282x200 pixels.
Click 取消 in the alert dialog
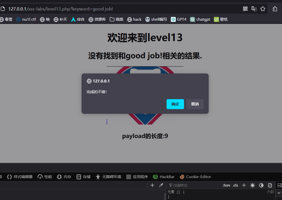coord(195,104)
